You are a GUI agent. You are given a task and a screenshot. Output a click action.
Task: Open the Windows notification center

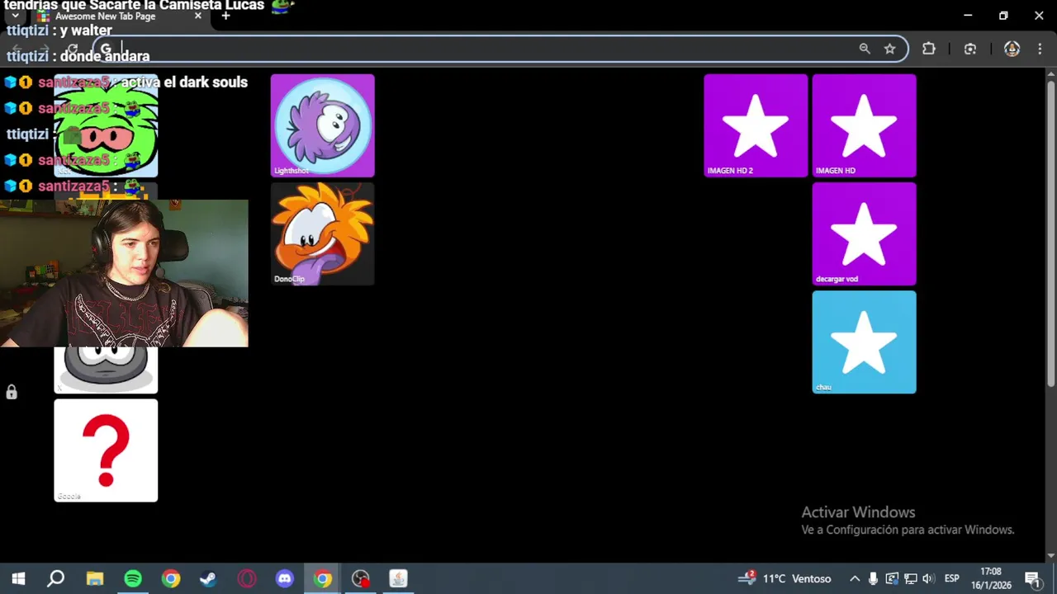[x=1032, y=578]
